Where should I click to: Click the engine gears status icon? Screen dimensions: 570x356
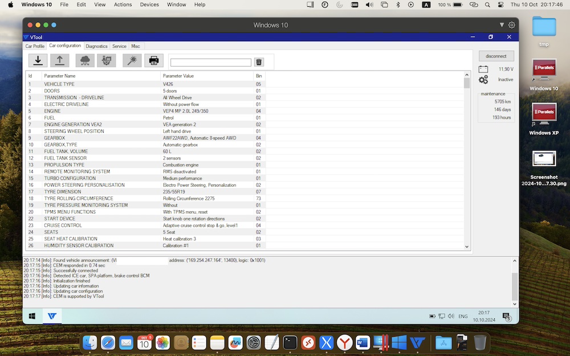[x=483, y=80]
